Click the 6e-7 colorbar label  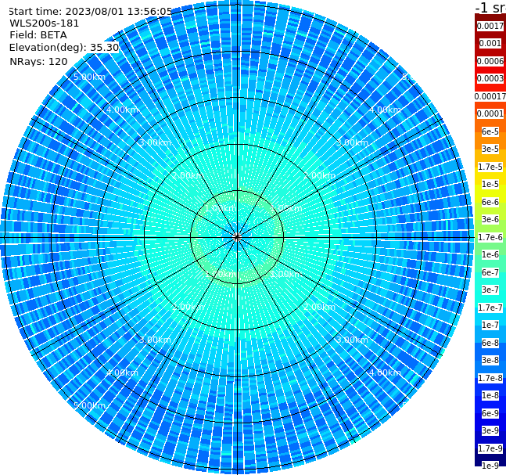tap(490, 272)
